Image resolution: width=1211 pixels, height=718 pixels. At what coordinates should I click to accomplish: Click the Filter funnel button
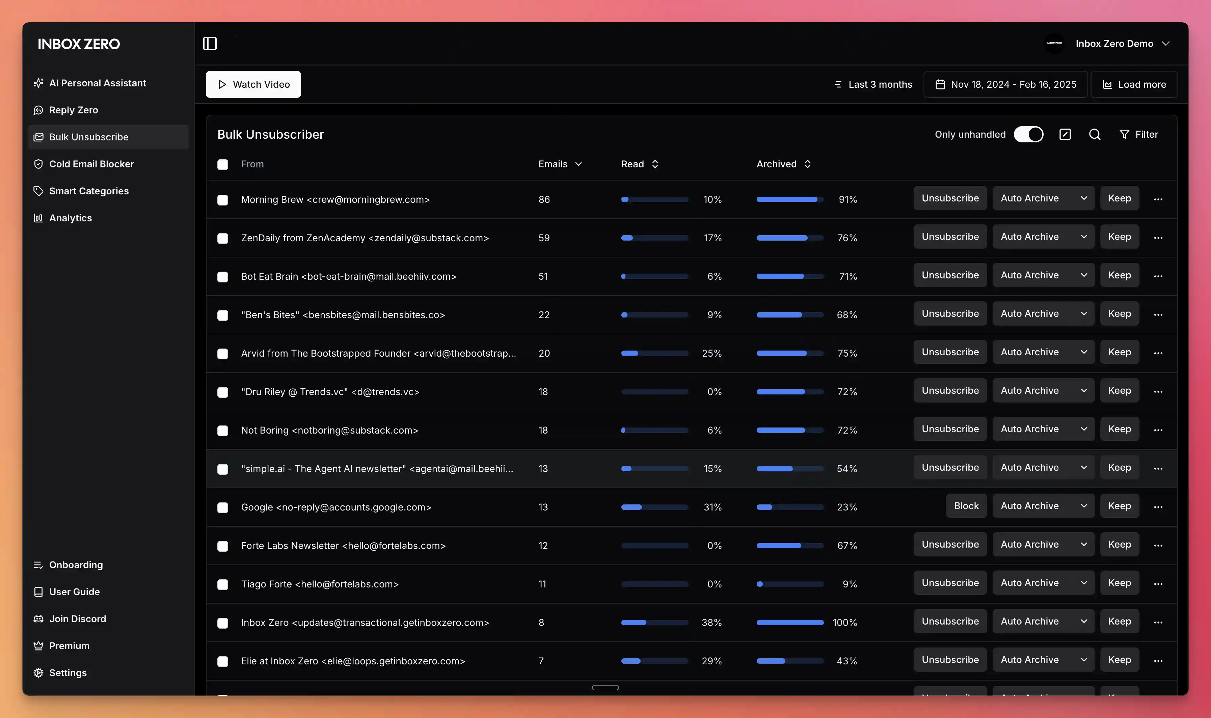(1138, 135)
